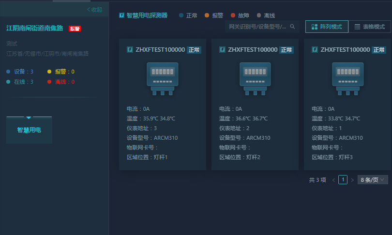Image resolution: width=392 pixels, height=235 pixels.
Task: Select the 智慧用电 tab
Action: tap(29, 130)
